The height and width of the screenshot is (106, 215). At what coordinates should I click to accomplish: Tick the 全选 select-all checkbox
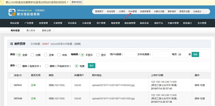12,75
